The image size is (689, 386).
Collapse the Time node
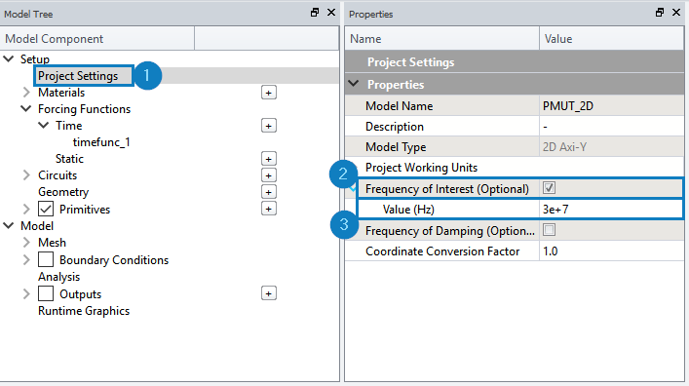44,126
